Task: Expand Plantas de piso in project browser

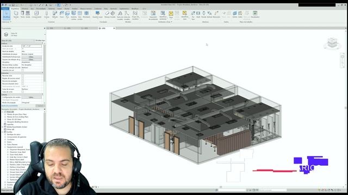Action: click(5, 114)
